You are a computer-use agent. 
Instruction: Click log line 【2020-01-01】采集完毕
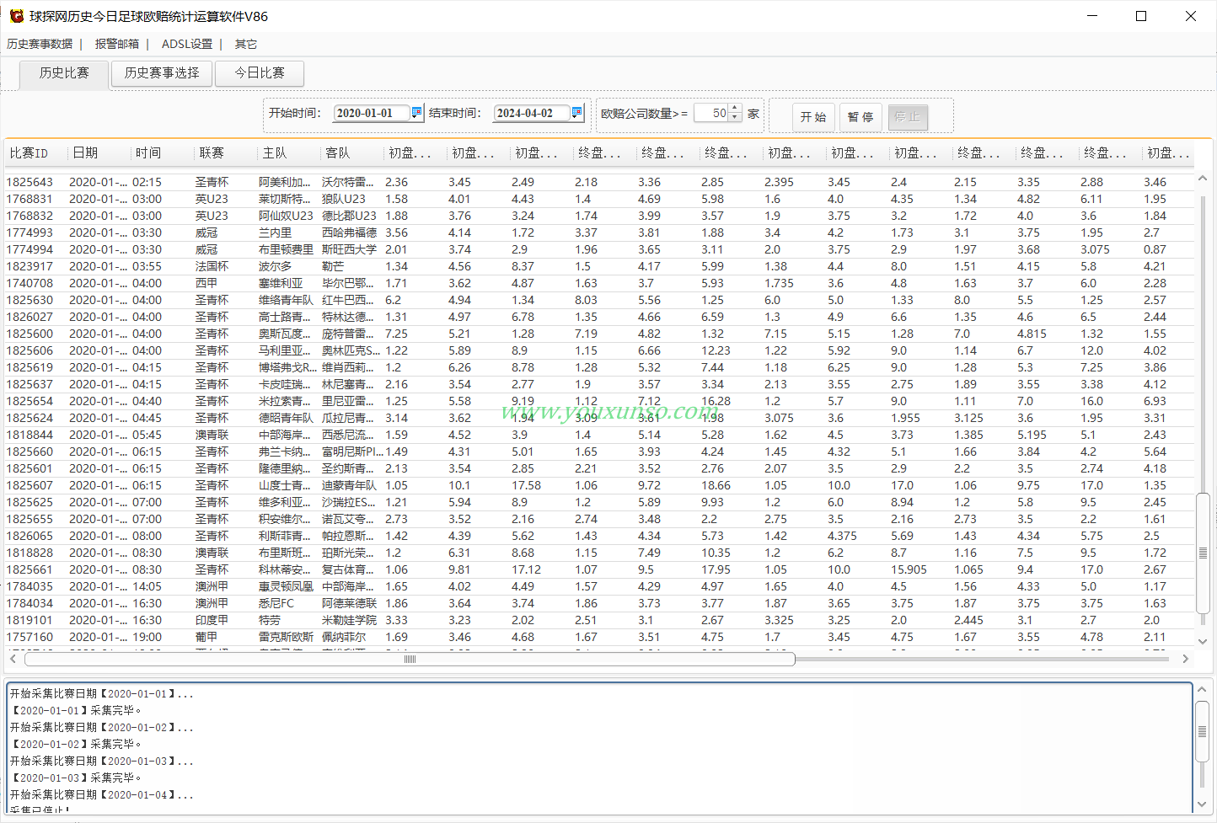76,710
